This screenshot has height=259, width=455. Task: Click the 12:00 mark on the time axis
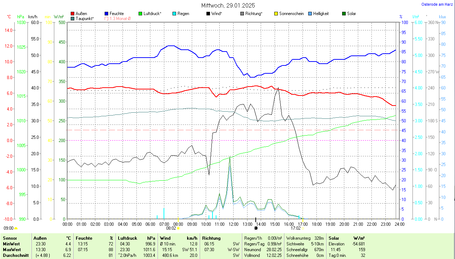(x=234, y=224)
